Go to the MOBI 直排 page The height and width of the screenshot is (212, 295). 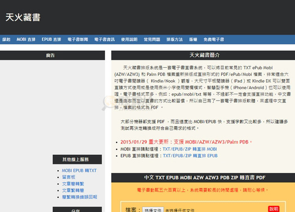[26, 40]
